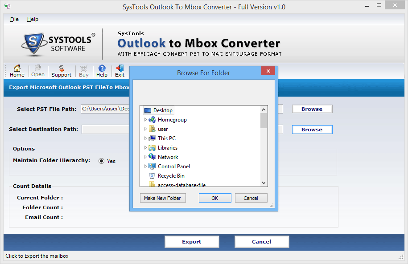Close the Browse For Folder dialog

click(x=268, y=71)
